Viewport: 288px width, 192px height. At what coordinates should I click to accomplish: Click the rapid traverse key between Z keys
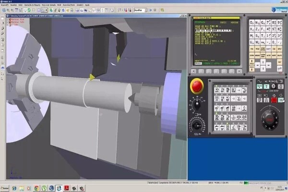point(239,99)
